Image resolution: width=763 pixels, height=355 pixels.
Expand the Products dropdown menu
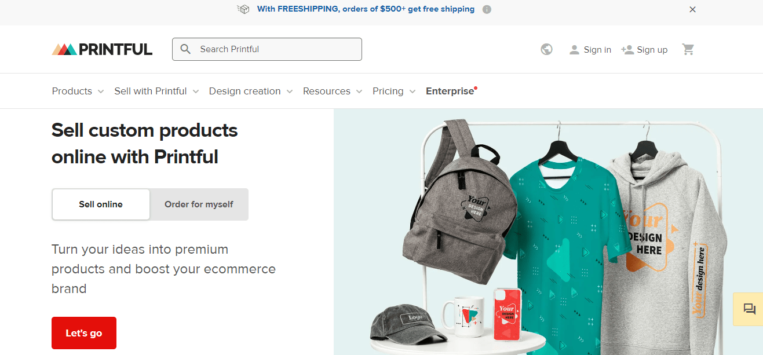pos(78,91)
